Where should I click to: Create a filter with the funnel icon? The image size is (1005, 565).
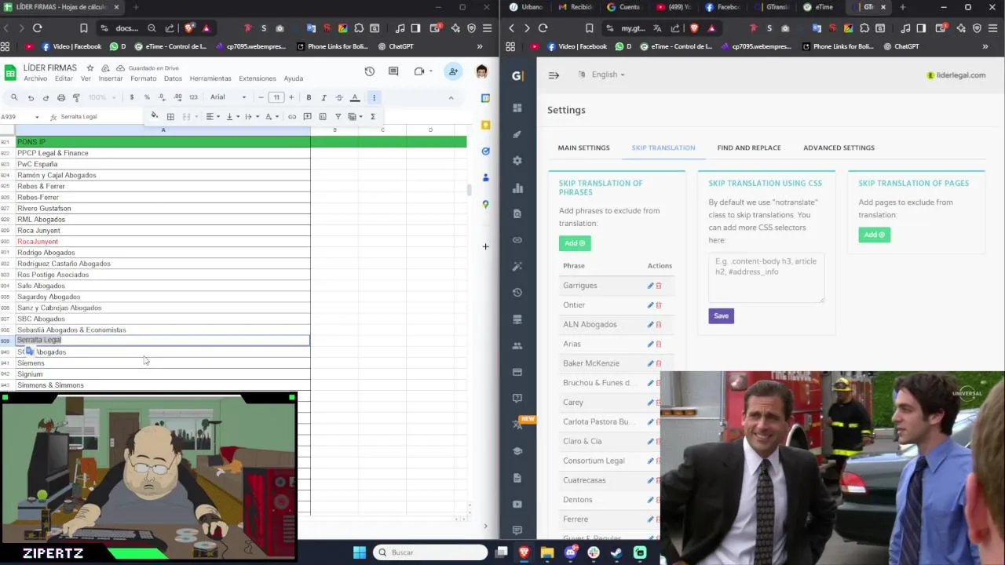pyautogui.click(x=338, y=117)
